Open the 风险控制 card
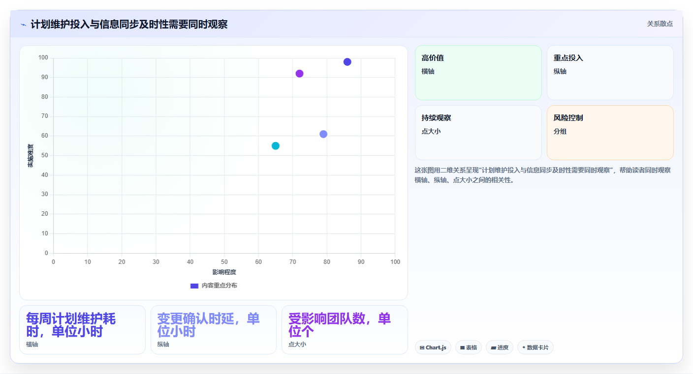This screenshot has width=693, height=374. point(610,133)
